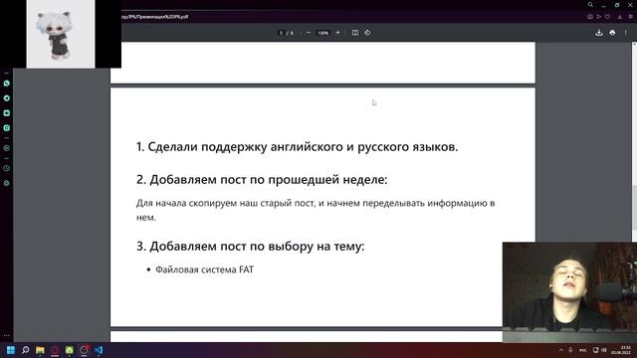Open the sidebar player icon below the messengers
This screenshot has width=637, height=358.
point(7,148)
